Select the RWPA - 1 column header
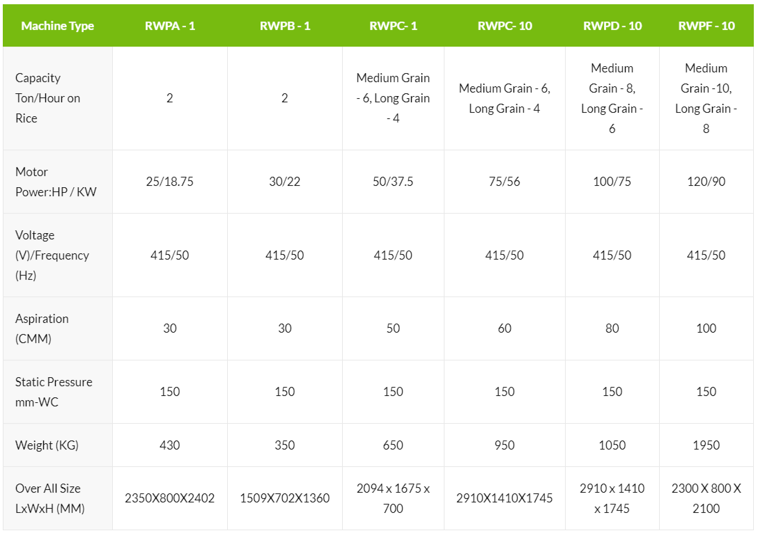Image resolution: width=758 pixels, height=533 pixels. (170, 26)
